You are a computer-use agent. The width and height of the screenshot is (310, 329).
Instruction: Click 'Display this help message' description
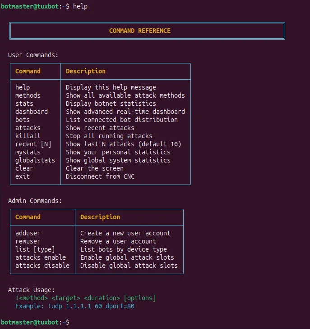tap(111, 87)
